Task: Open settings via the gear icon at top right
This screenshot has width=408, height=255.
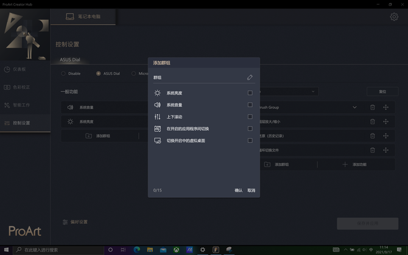Action: (394, 17)
